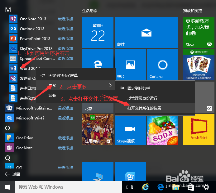Click the Word 2013 icon
Viewport: 216px width, 193px height.
click(13, 68)
